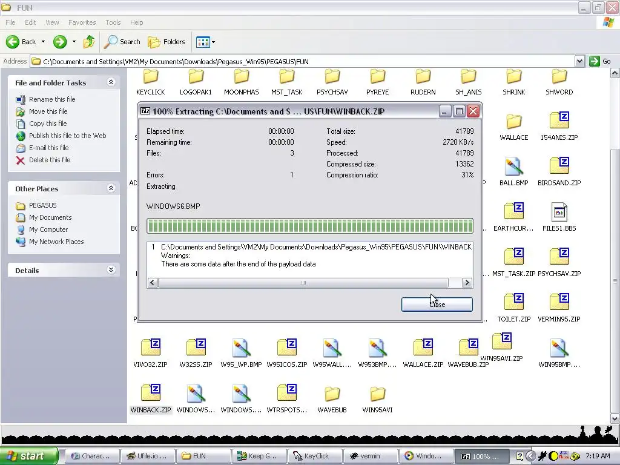The height and width of the screenshot is (465, 620).
Task: Select the BIRDSAND.ZIP archive icon
Action: 559,166
